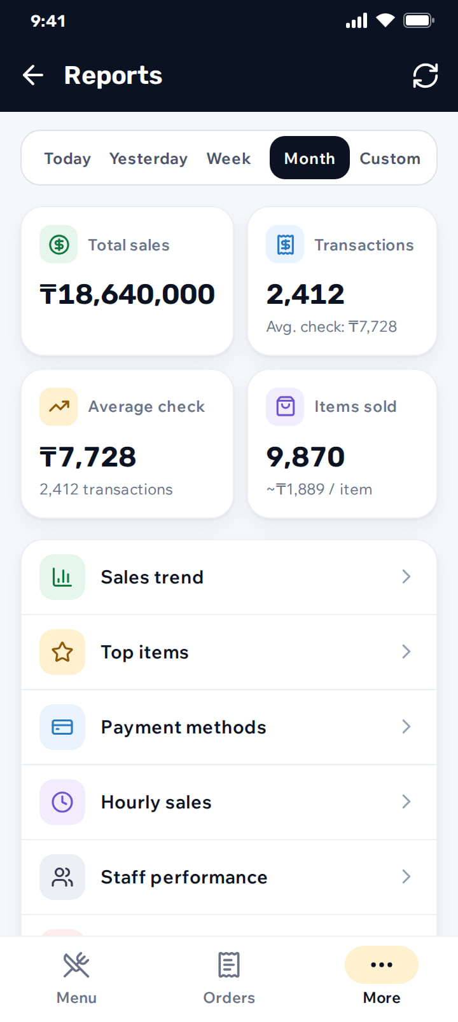This screenshot has height=1022, width=458.
Task: Refresh the reports data
Action: [x=426, y=76]
